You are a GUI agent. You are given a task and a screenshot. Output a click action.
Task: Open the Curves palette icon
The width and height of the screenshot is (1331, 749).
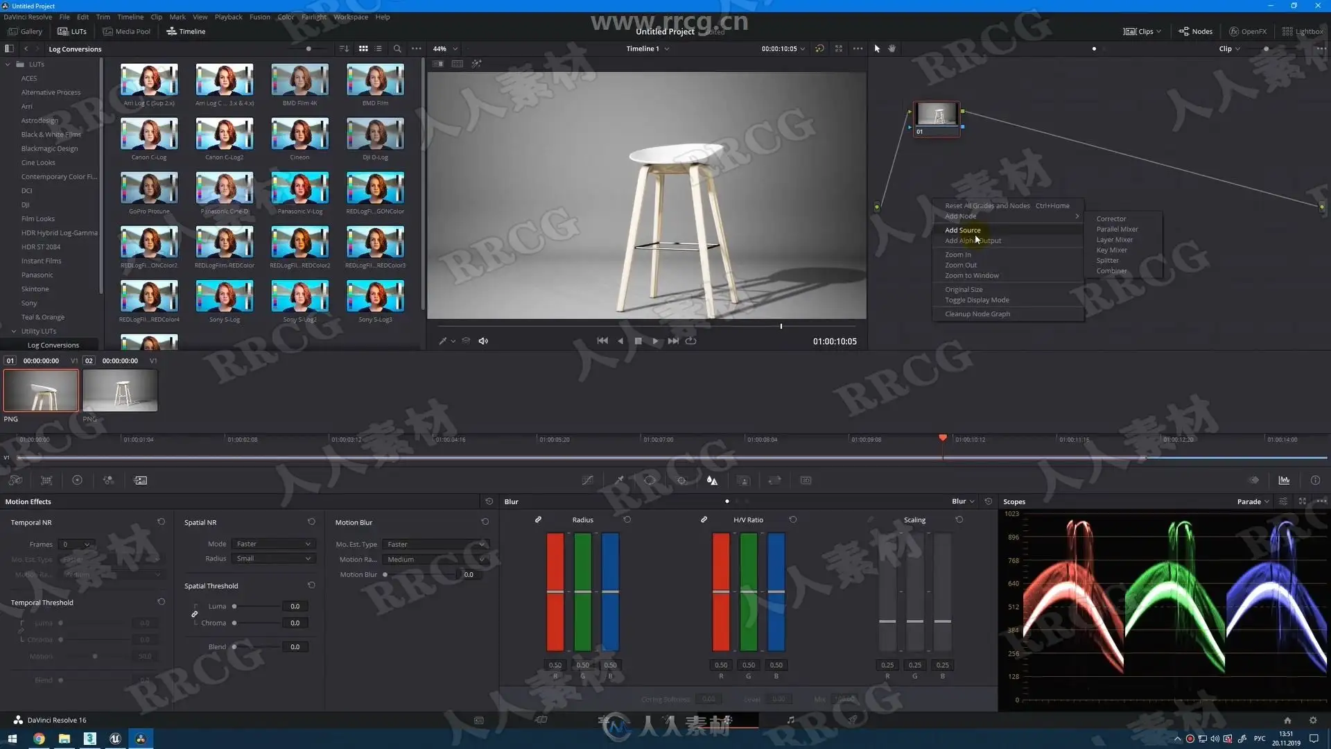pos(587,481)
